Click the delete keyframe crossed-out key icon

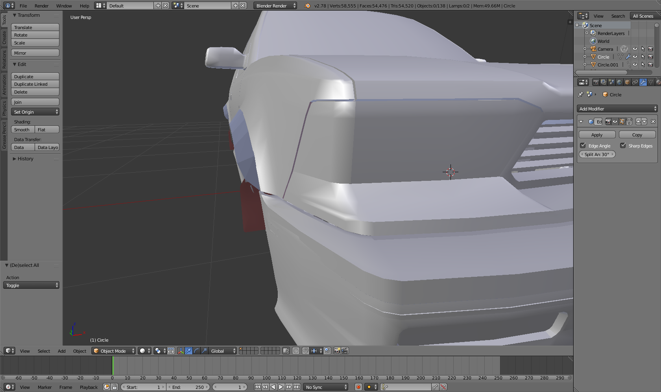point(443,387)
